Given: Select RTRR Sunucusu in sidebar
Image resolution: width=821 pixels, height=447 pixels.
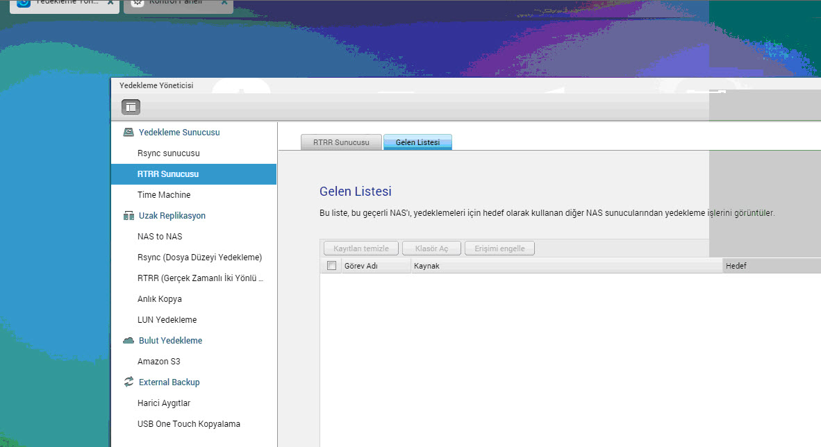Looking at the screenshot, I should (194, 174).
